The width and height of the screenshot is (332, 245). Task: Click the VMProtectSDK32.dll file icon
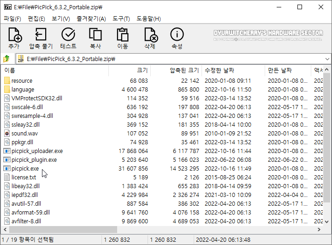click(7, 98)
